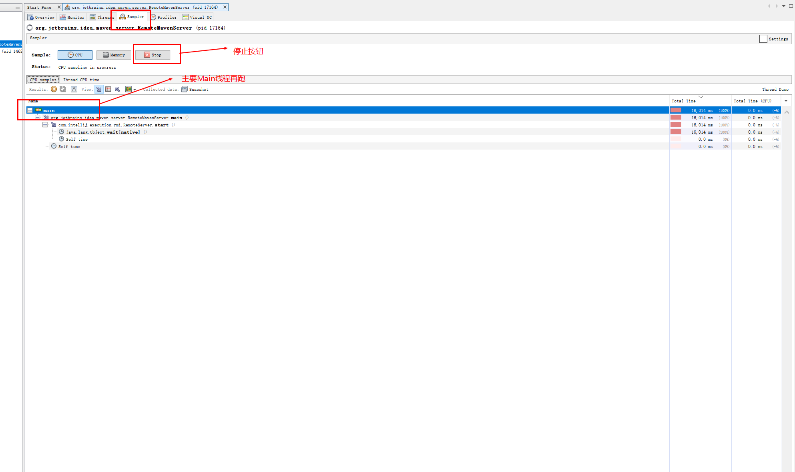Screen dimensions: 795x472
Task: Collapse the RemoteMavenServer.main node
Action: click(x=38, y=117)
